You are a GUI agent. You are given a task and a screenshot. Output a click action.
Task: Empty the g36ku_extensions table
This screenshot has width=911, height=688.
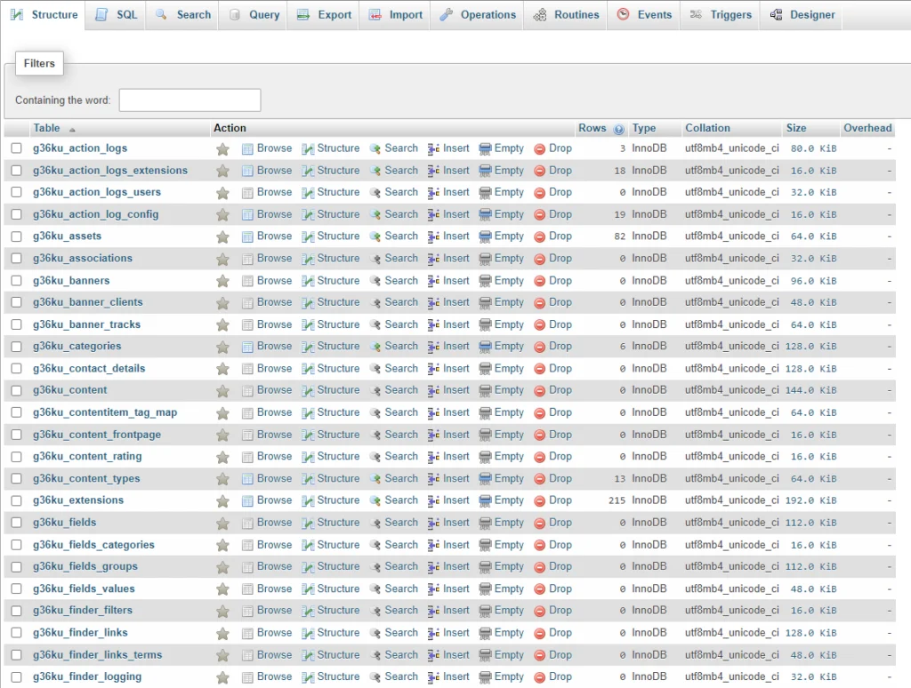coord(502,500)
